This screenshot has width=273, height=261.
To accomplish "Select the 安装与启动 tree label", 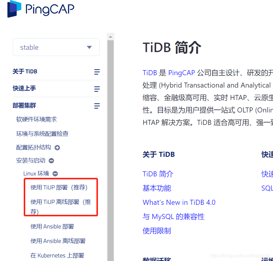I will (31, 160).
